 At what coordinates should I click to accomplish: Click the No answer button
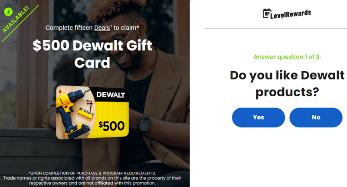point(316,117)
